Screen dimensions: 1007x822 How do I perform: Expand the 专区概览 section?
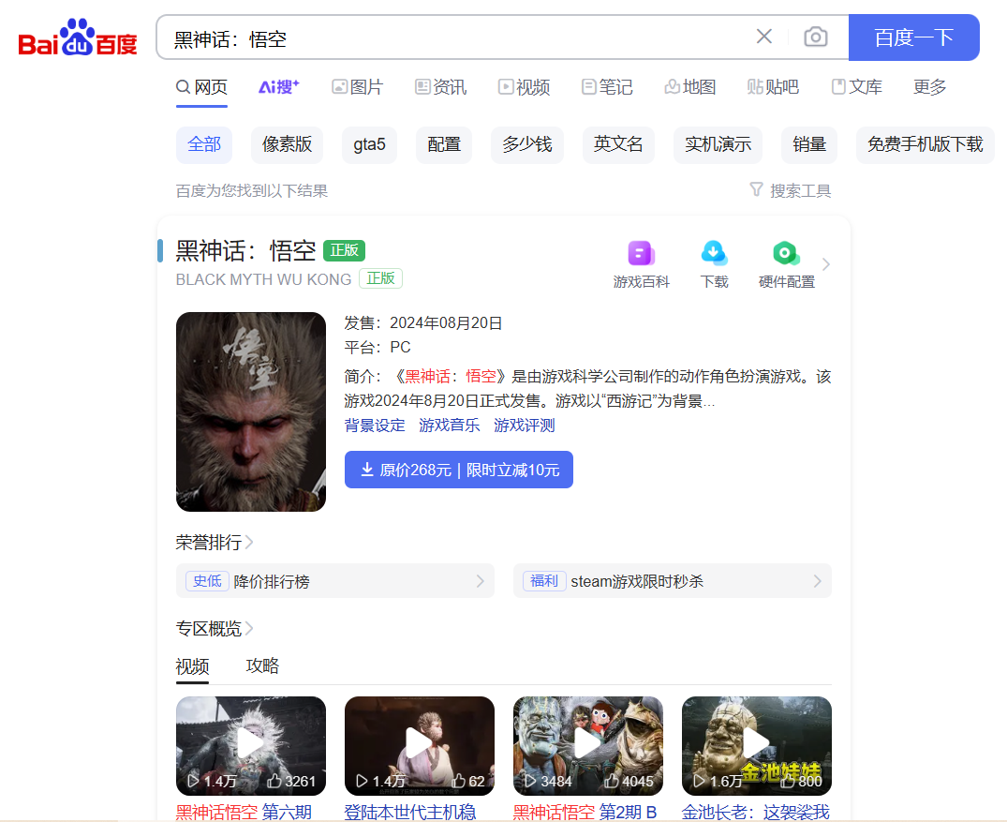(215, 628)
